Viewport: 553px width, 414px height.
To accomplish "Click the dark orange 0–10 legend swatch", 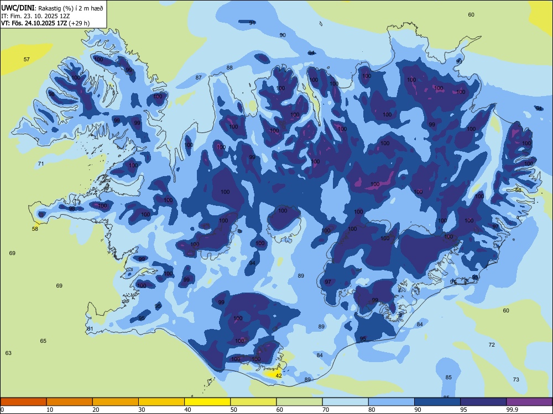I will 23,402.
